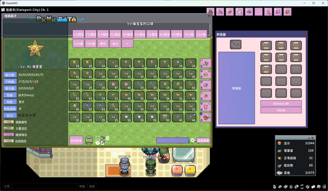Click the 自动排序 auto sort button

76,141
